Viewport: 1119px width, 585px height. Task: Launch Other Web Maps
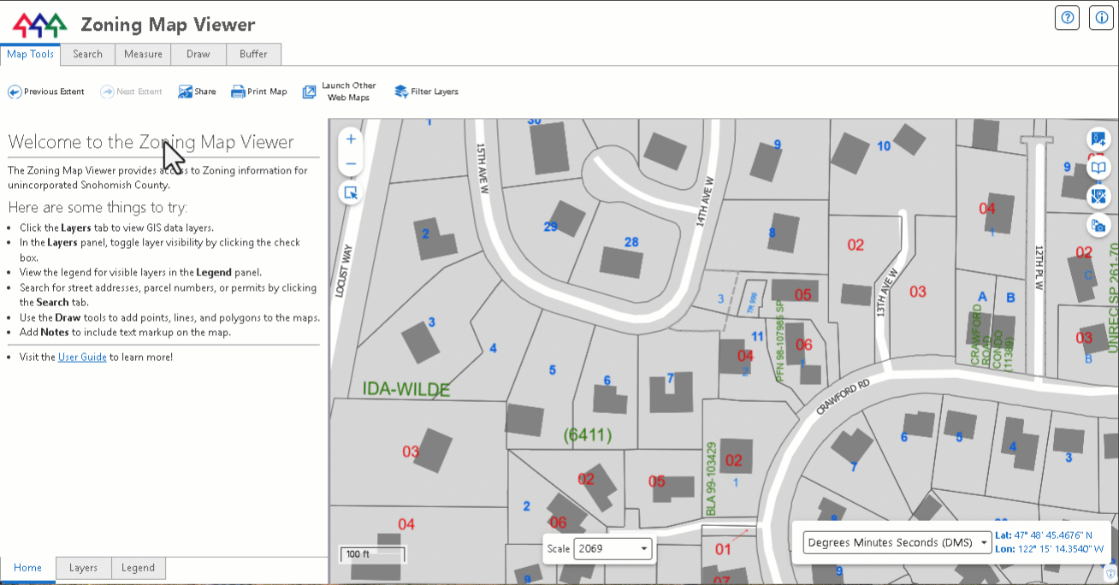coord(340,92)
